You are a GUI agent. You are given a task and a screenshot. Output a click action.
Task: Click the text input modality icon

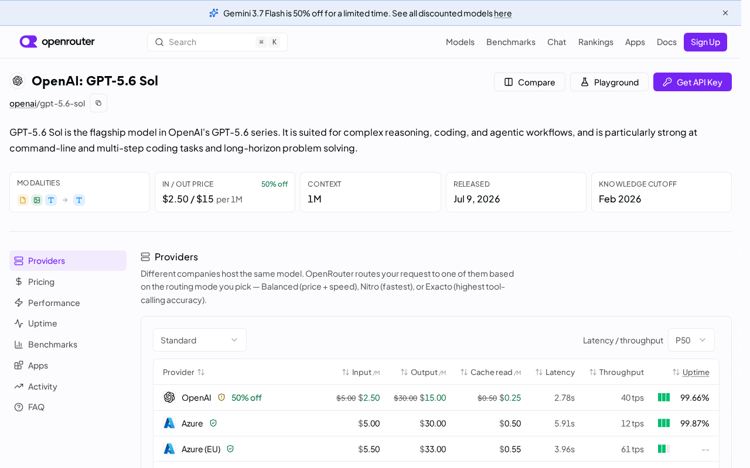pyautogui.click(x=51, y=200)
